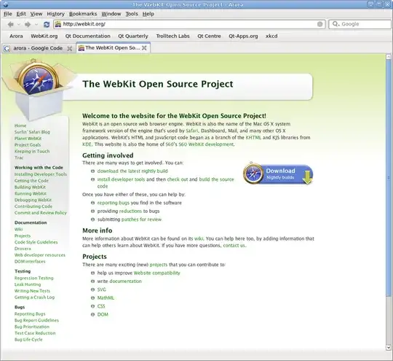This screenshot has width=393, height=361.
Task: Click the stop/clear icon in the address bar
Action: [319, 24]
